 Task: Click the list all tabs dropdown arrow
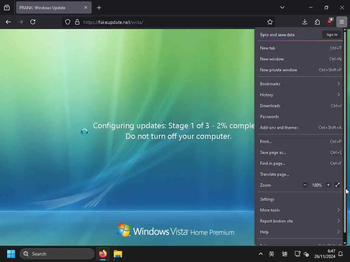pyautogui.click(x=282, y=8)
